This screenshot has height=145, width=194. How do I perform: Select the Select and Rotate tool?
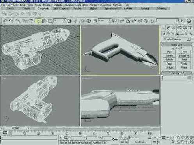tap(89, 21)
